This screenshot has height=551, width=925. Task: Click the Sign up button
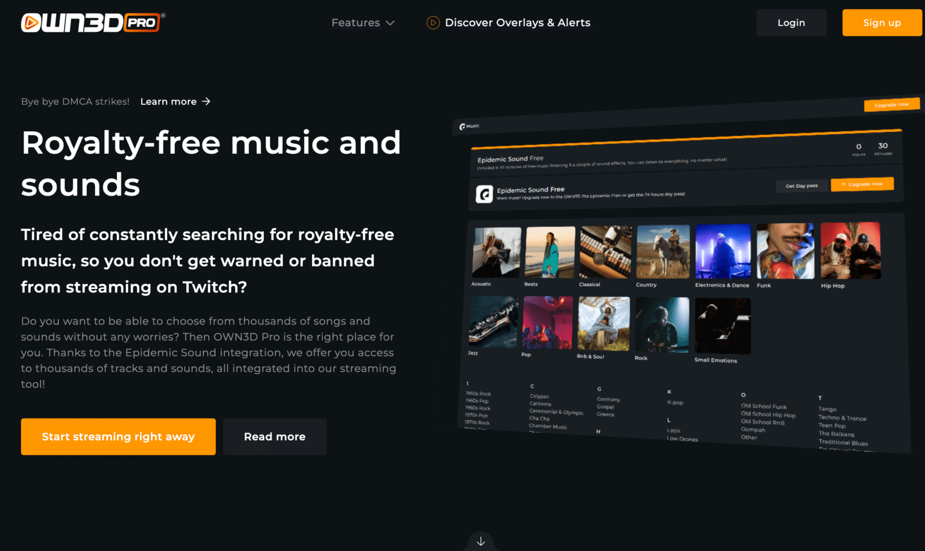[882, 23]
